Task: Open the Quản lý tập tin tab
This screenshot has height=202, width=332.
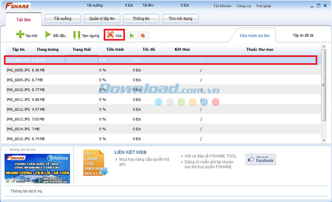Action: click(x=102, y=19)
